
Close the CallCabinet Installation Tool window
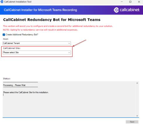139,2
